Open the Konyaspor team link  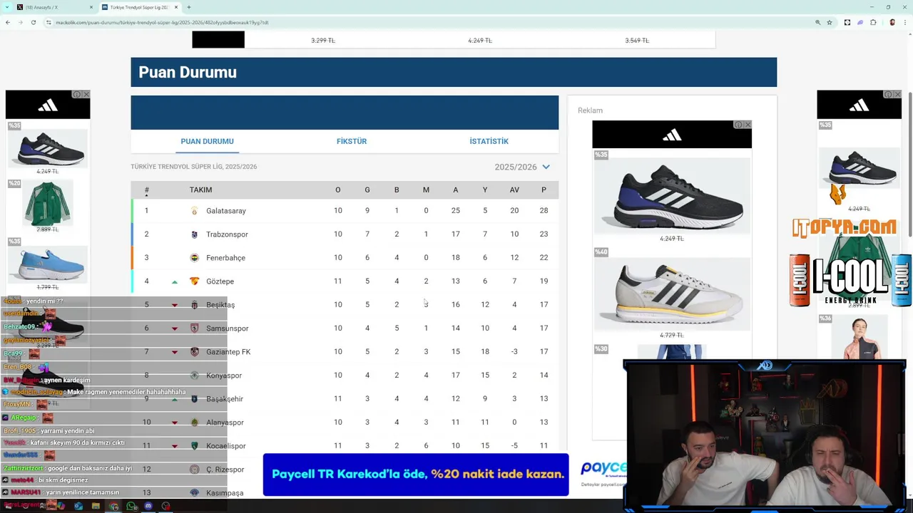[224, 375]
